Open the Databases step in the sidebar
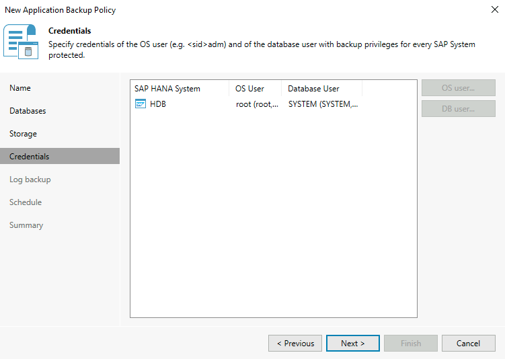The width and height of the screenshot is (505, 359). pos(28,111)
